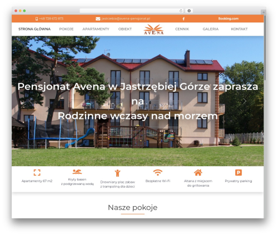
Task: Click the house gazebo icon
Action: 198,172
